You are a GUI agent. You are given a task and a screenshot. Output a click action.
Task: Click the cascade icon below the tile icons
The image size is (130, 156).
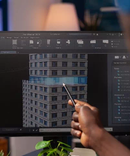click(112, 47)
